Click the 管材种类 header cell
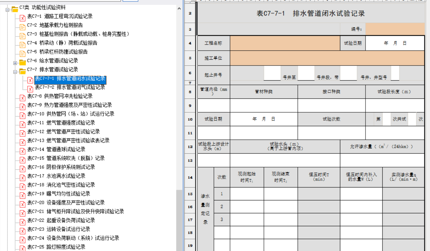 point(264,92)
